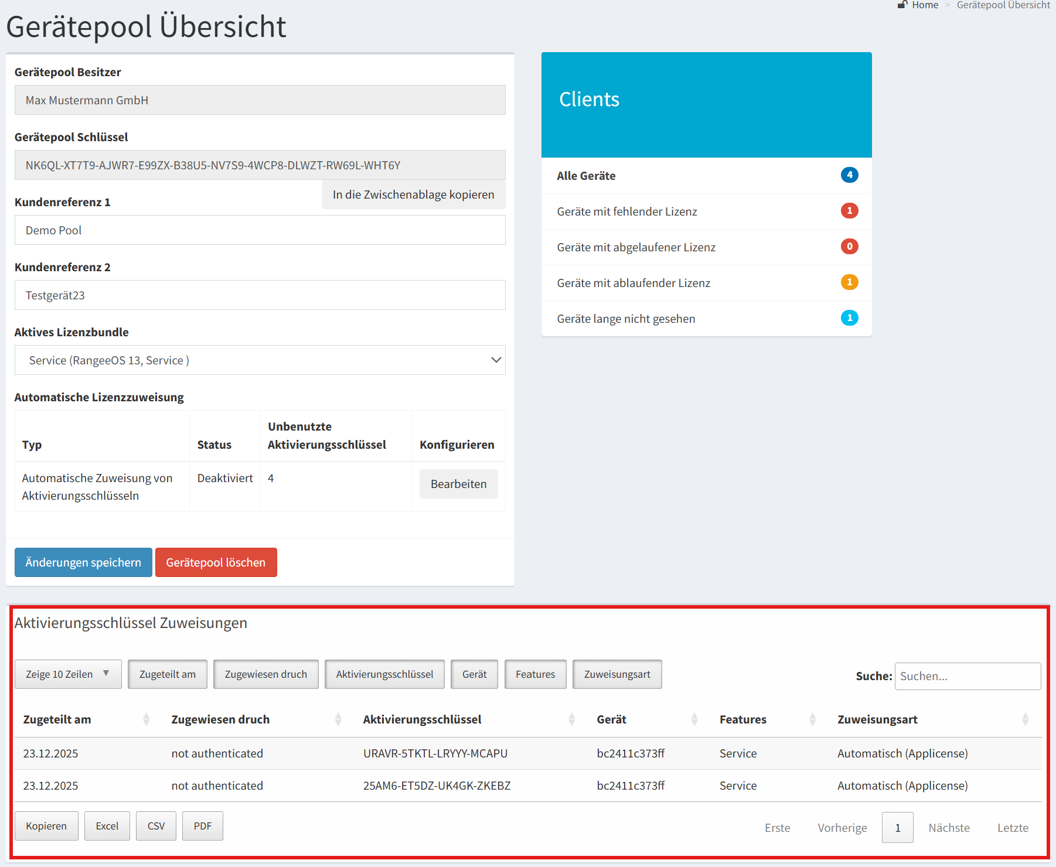
Task: Toggle Zugeteilt am column visibility button
Action: point(168,674)
